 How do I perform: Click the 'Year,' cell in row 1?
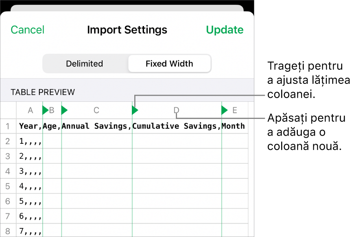pyautogui.click(x=30, y=126)
